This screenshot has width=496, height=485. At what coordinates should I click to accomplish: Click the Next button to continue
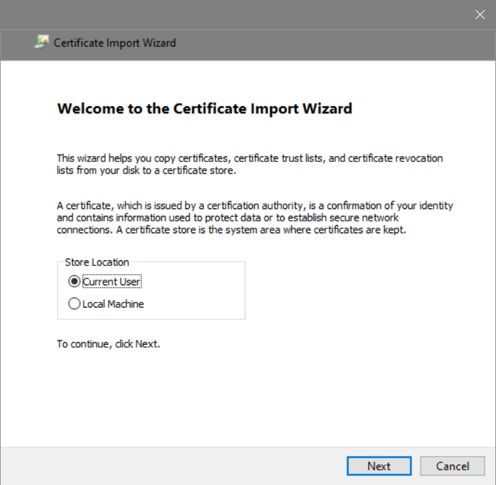(379, 466)
